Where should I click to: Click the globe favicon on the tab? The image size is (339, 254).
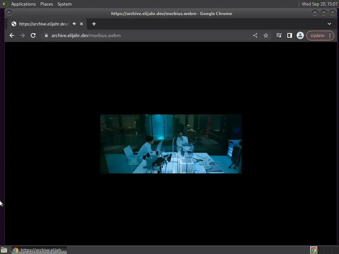pyautogui.click(x=14, y=24)
